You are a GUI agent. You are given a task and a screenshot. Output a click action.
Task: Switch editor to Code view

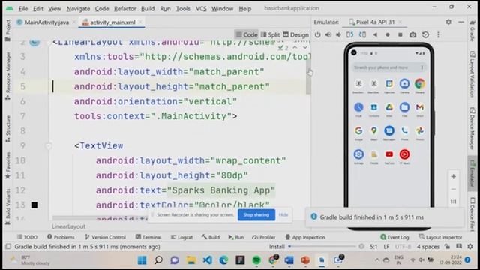click(x=247, y=35)
